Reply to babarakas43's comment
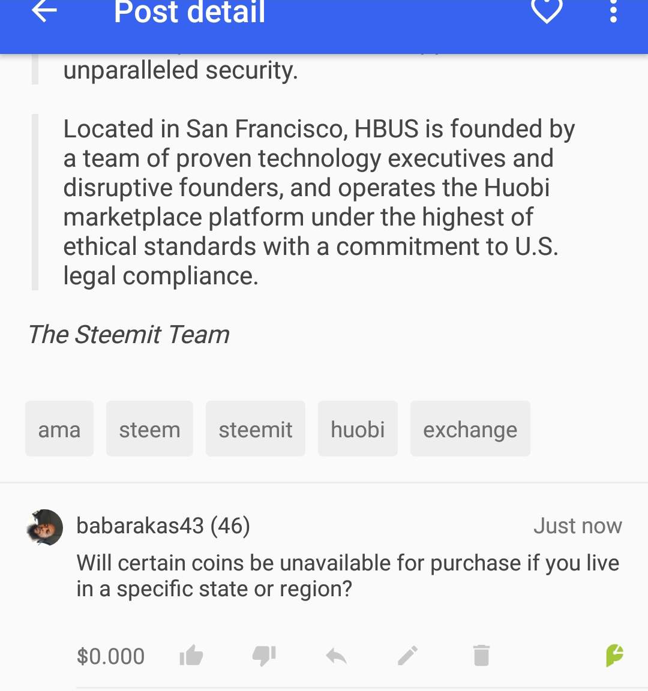 (337, 656)
